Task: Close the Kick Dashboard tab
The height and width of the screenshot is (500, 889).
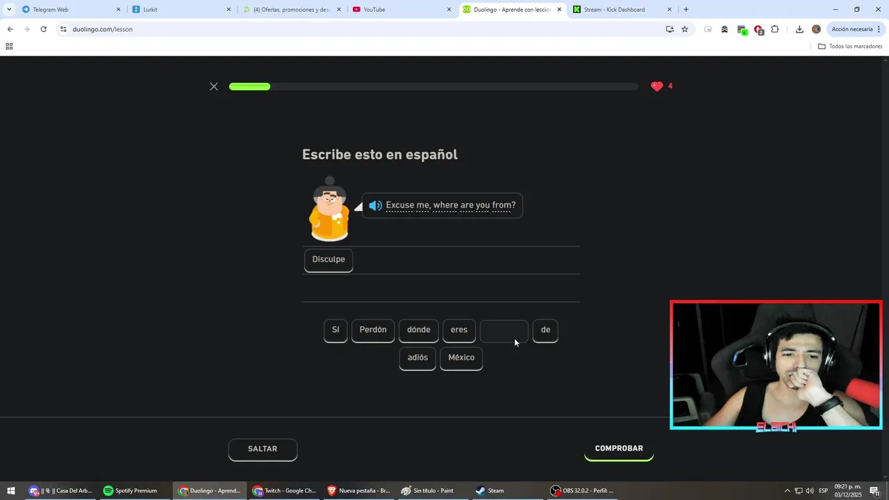Action: 670,10
